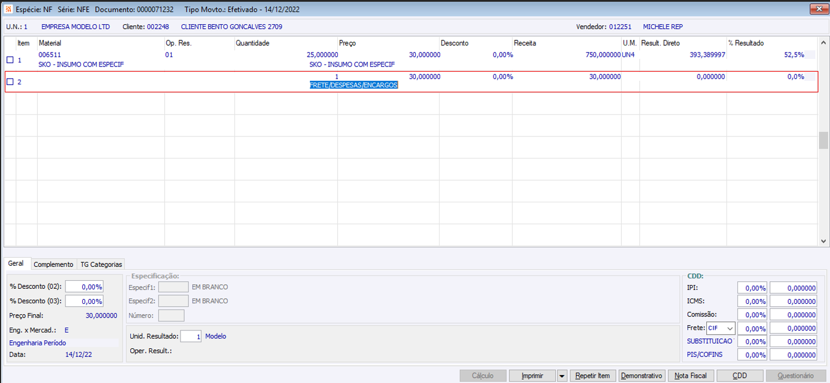Click Result. Direto value 393,389997
The height and width of the screenshot is (383, 830).
coord(707,55)
